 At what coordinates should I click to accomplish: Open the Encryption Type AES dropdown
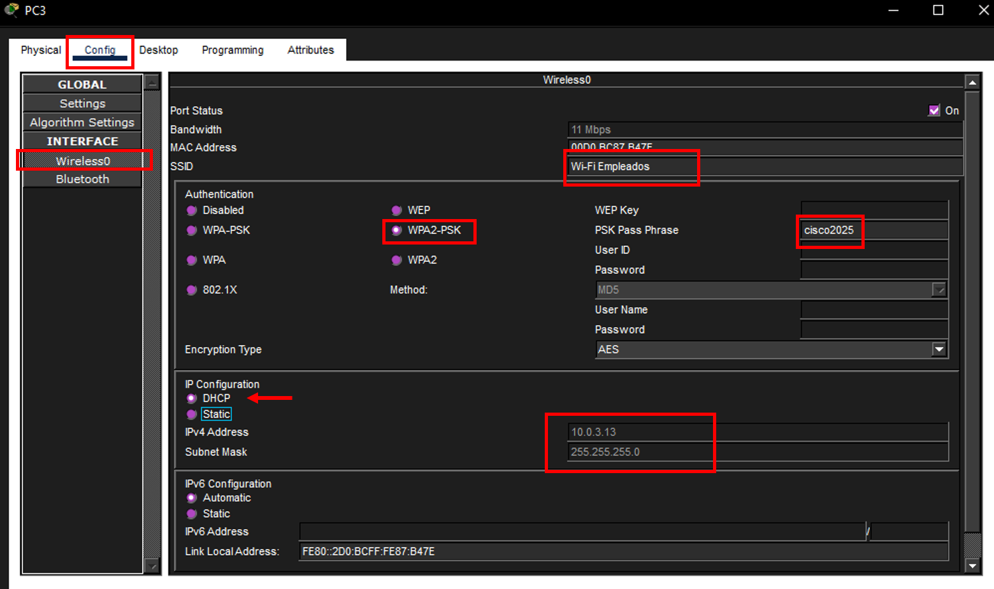click(939, 350)
